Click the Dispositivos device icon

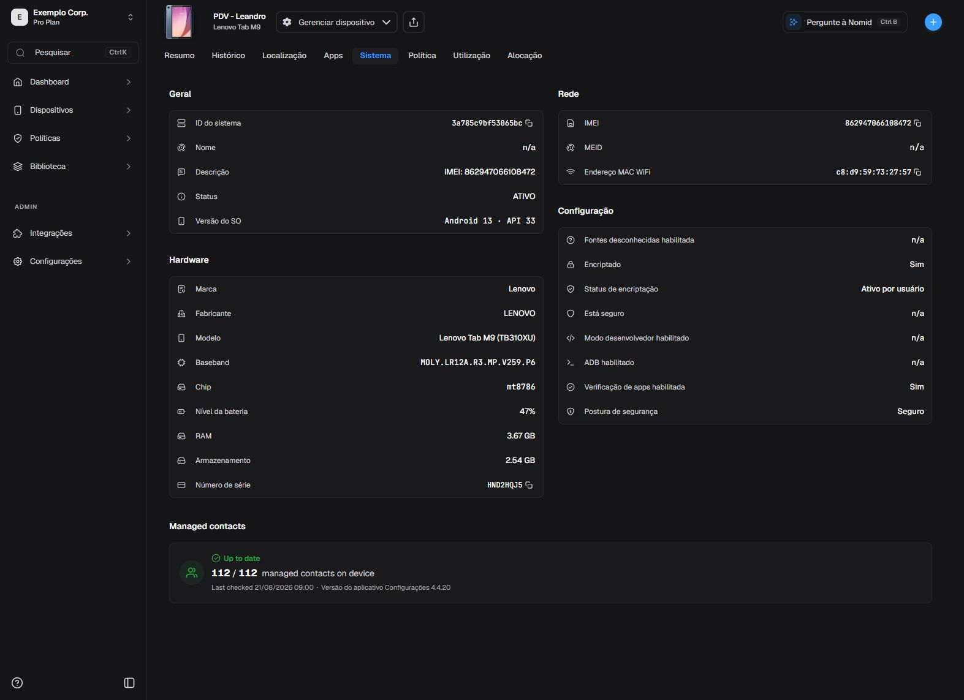(18, 110)
